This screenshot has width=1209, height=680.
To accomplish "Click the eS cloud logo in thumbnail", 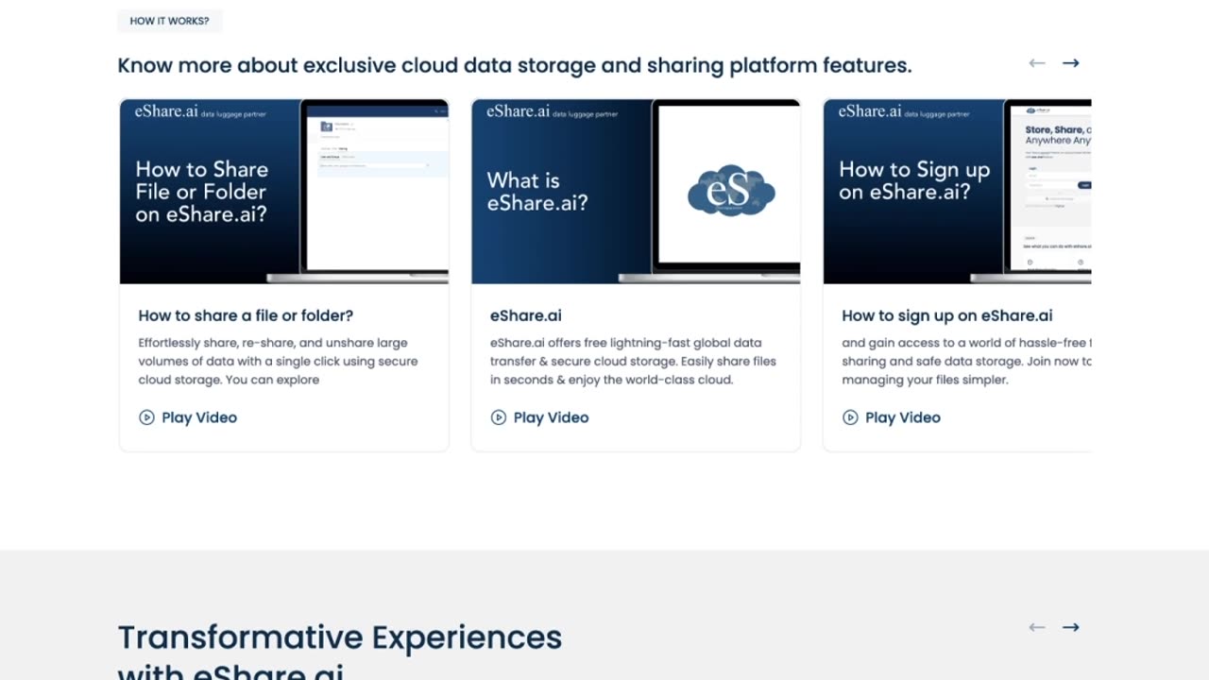I will 731,190.
